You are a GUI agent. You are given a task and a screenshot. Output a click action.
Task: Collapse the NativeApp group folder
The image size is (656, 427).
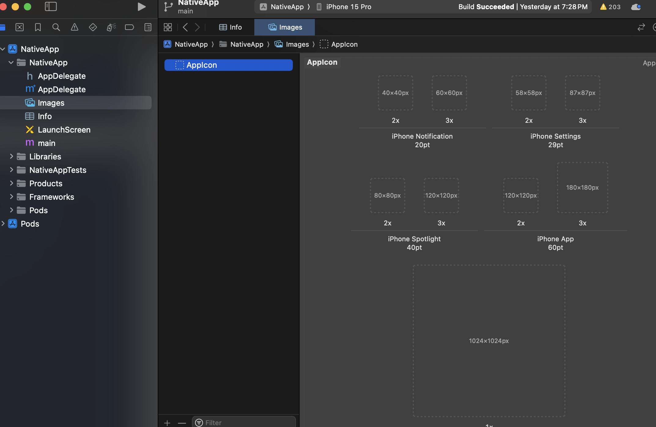(x=11, y=62)
